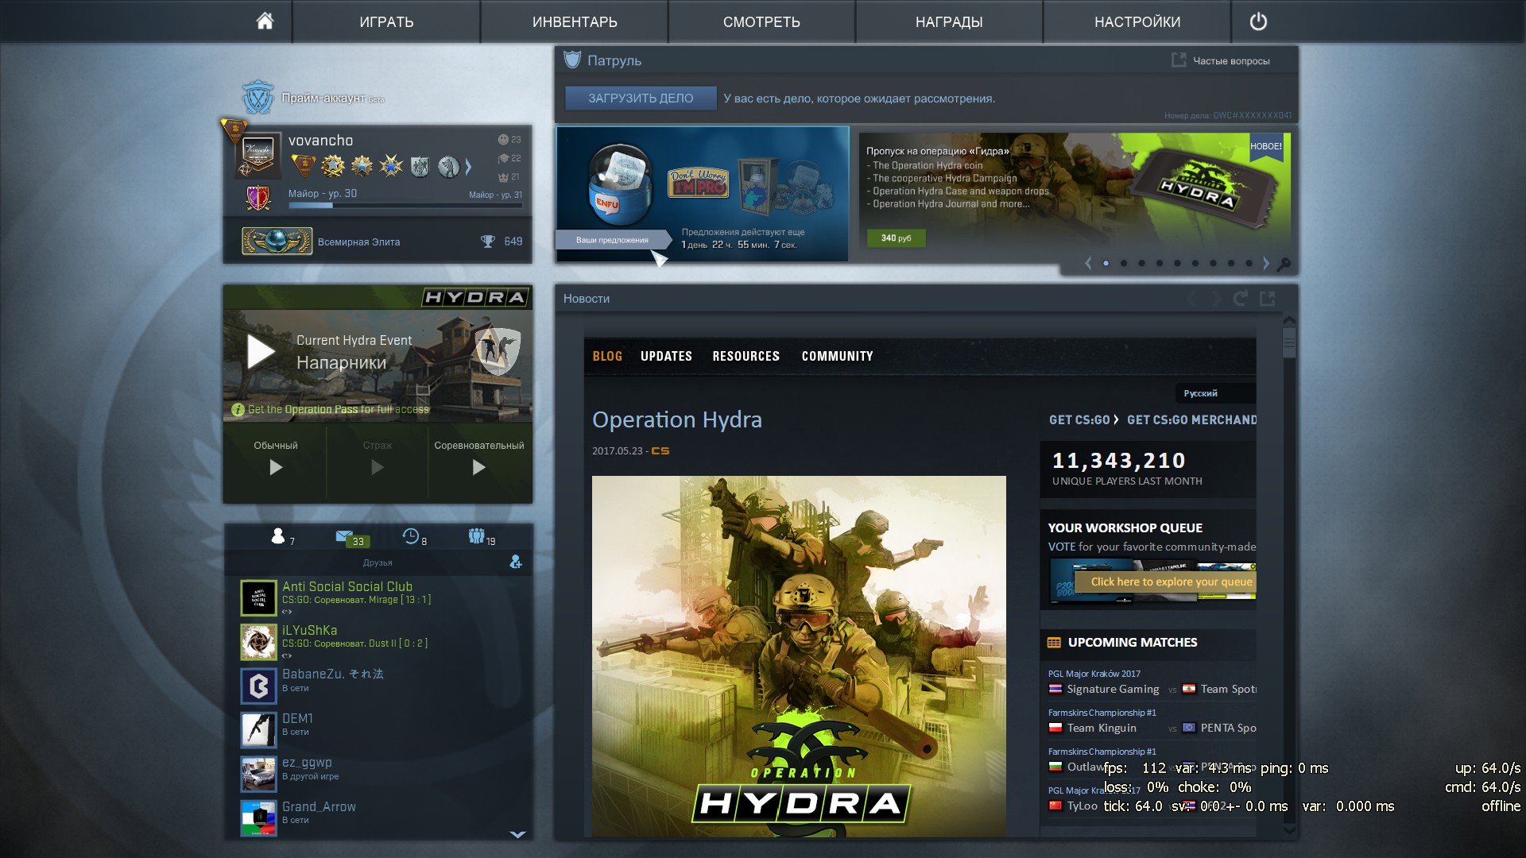
Task: Open the ИНВЕНТАРЬ menu
Action: pos(574,21)
